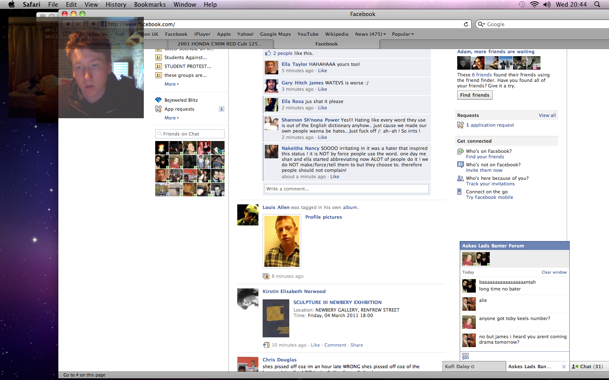This screenshot has height=380, width=609.
Task: Click Nakeitha Nancy commenter name
Action: pos(300,148)
